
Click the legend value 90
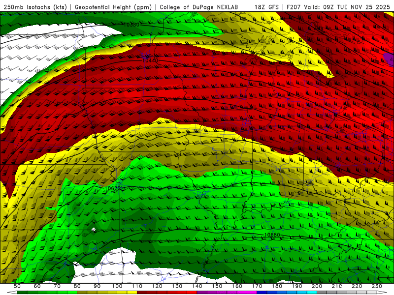97,286
